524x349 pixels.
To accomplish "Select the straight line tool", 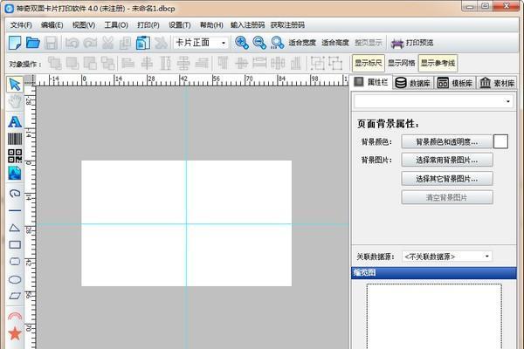I will [15, 211].
